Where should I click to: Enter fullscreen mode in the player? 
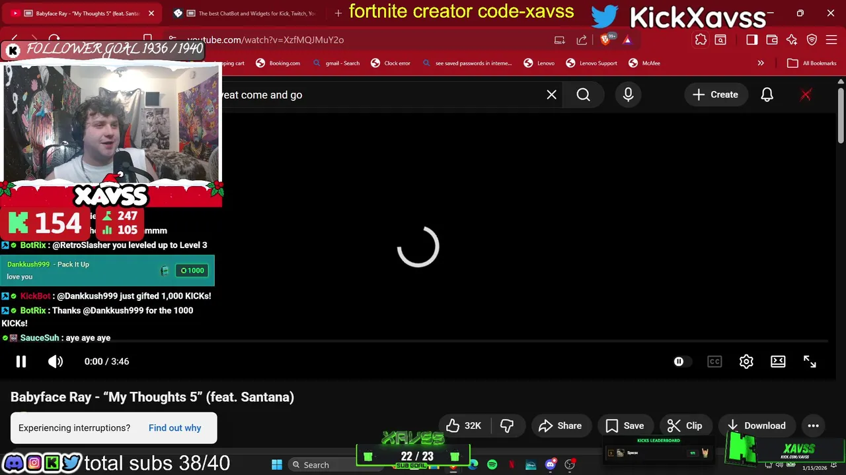pyautogui.click(x=810, y=362)
